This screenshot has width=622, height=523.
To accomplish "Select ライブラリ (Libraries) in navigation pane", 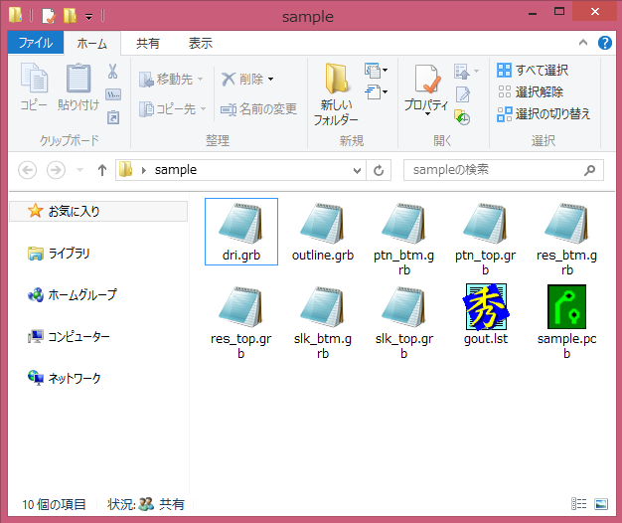I will (59, 254).
